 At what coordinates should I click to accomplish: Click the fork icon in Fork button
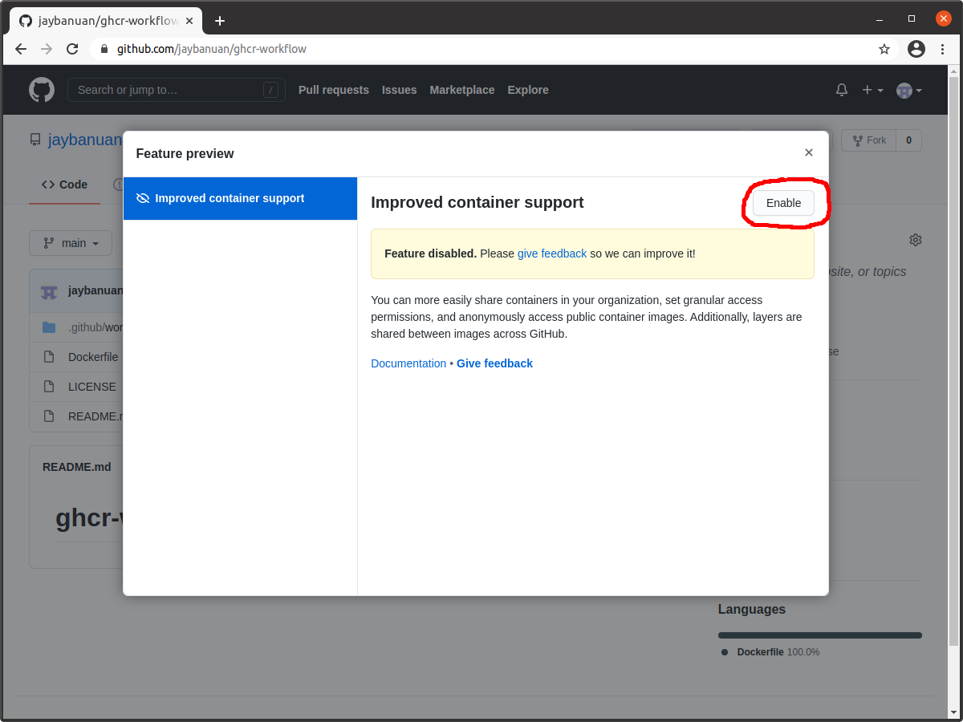point(858,140)
